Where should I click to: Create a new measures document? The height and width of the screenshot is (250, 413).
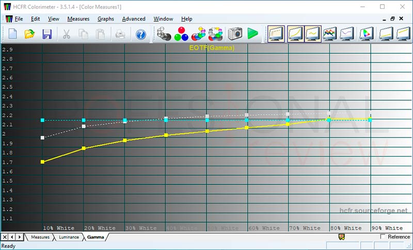(12, 34)
